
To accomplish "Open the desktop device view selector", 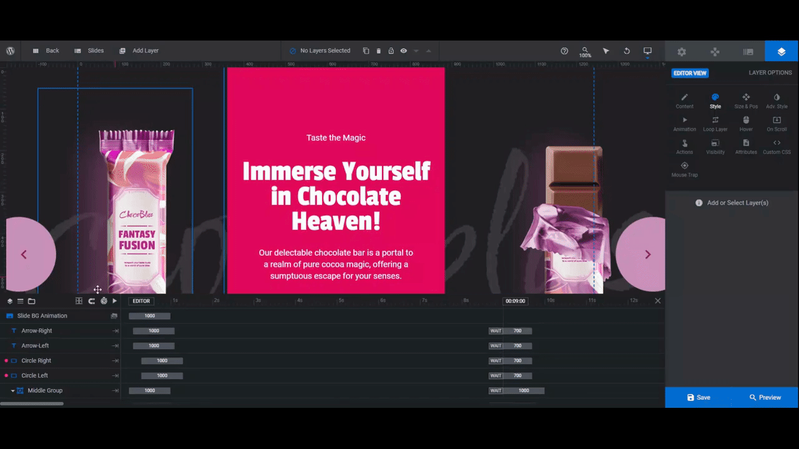I will point(647,51).
